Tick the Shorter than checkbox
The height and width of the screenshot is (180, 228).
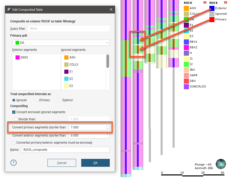(x=16, y=119)
